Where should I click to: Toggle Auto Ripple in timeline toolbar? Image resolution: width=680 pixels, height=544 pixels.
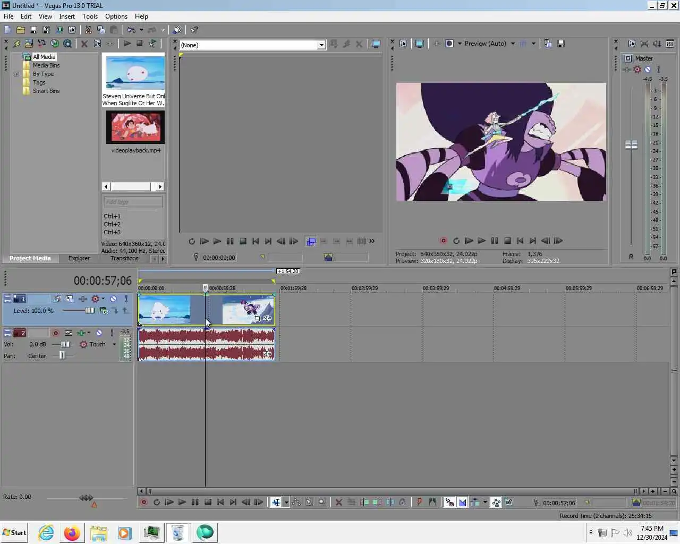[474, 502]
